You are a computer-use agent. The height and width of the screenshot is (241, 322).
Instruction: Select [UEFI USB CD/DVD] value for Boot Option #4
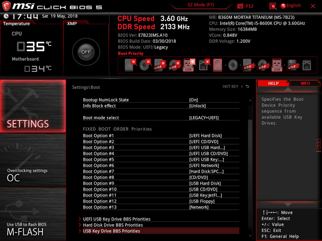(x=208, y=153)
